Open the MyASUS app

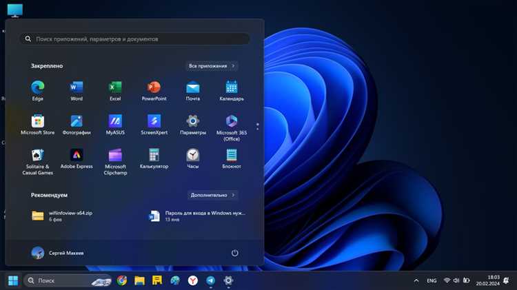point(115,125)
